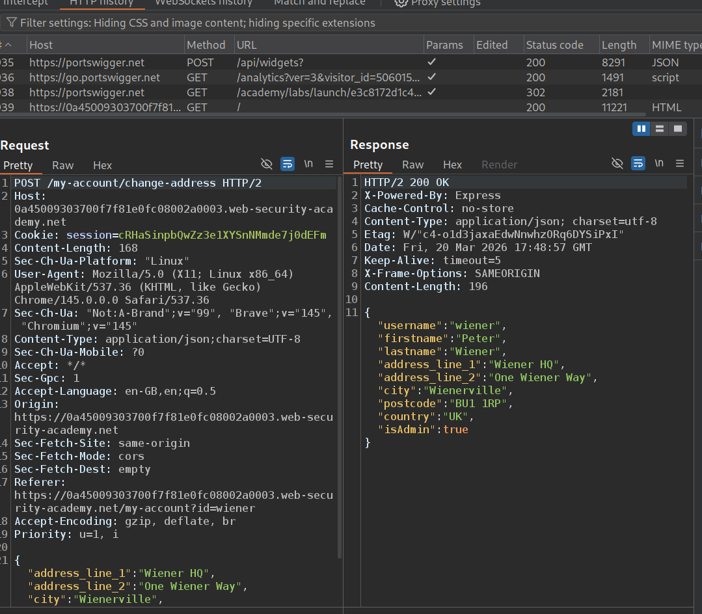Open the Request panel hamburger menu
This screenshot has width=702, height=614.
[x=329, y=165]
